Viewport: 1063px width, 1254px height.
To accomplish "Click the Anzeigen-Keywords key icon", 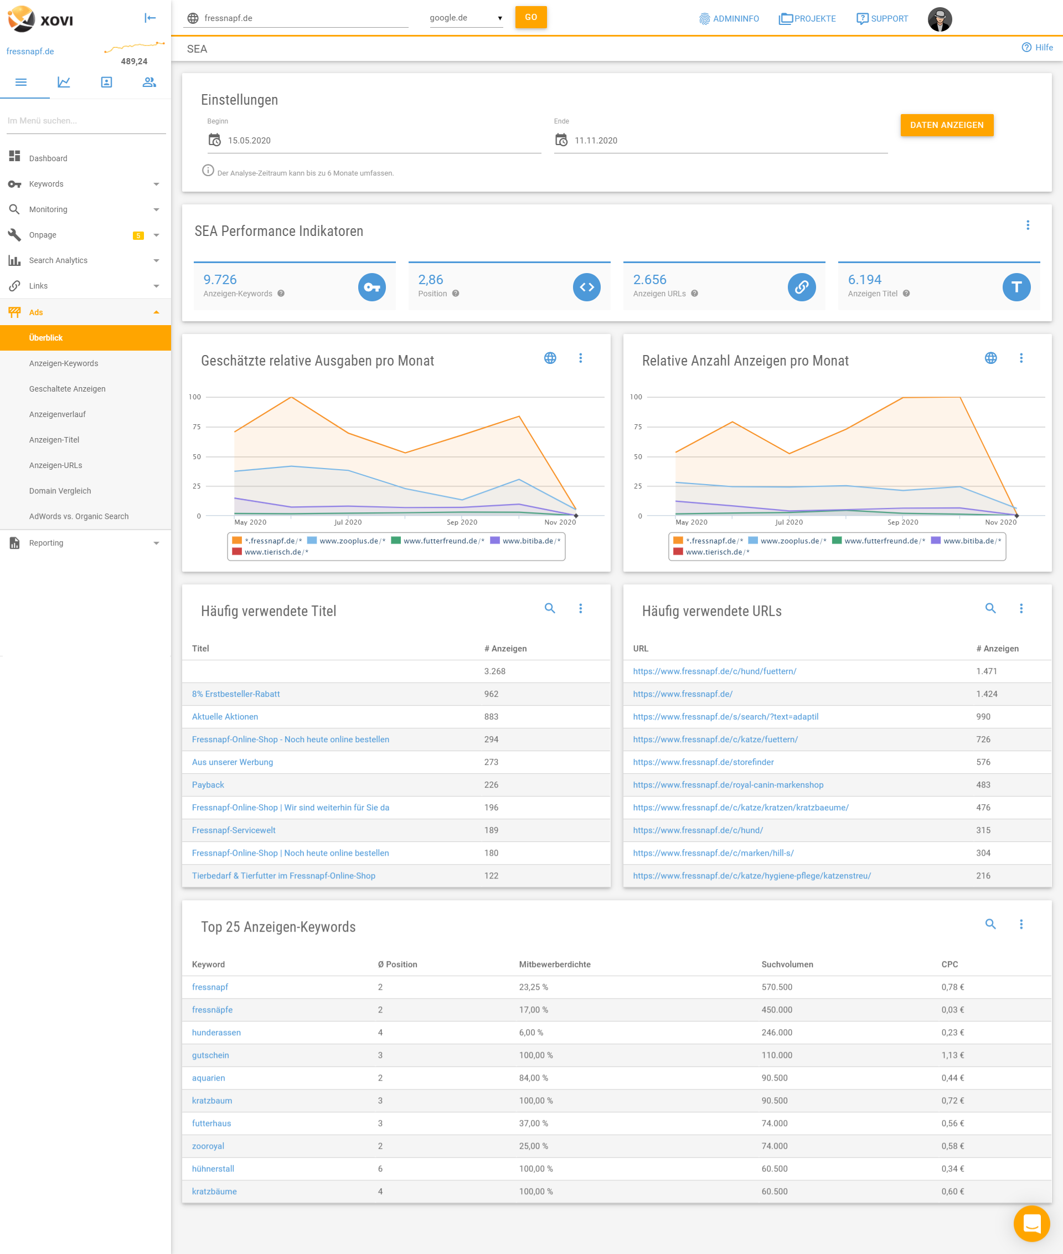I will pos(372,287).
